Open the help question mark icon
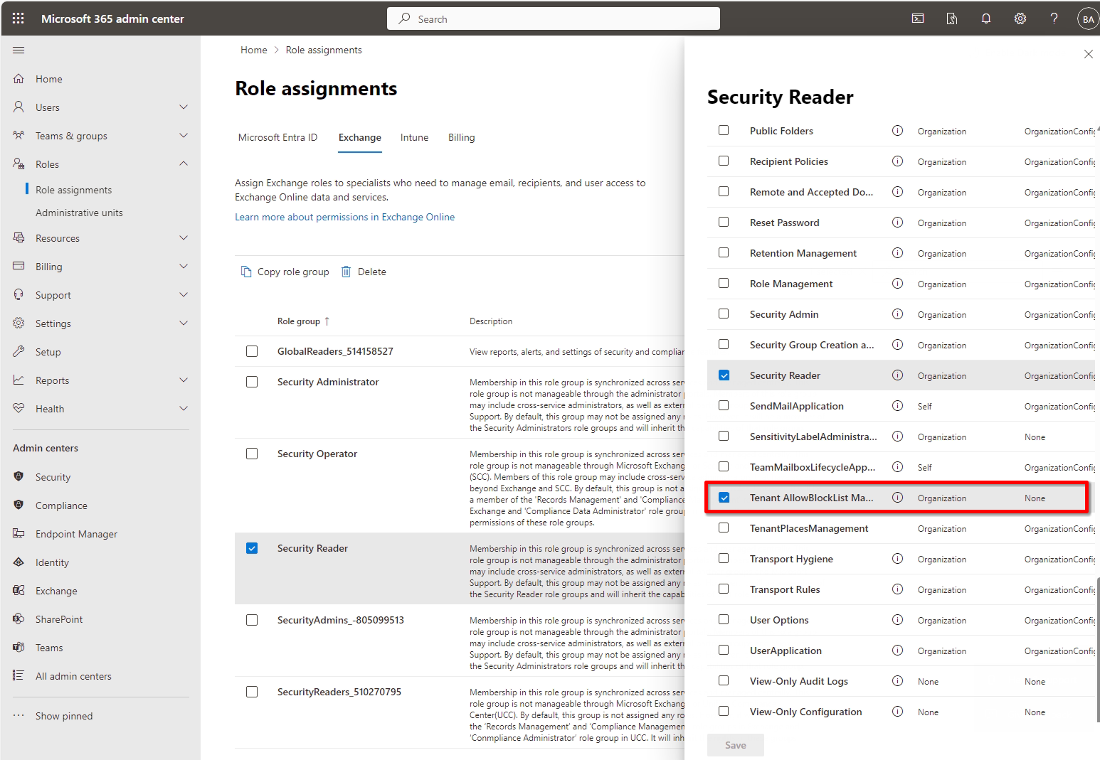 (x=1054, y=18)
